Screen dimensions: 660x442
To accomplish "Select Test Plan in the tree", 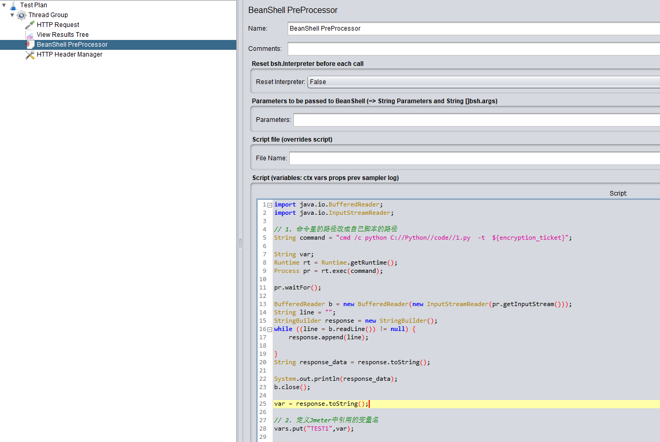I will pyautogui.click(x=34, y=5).
